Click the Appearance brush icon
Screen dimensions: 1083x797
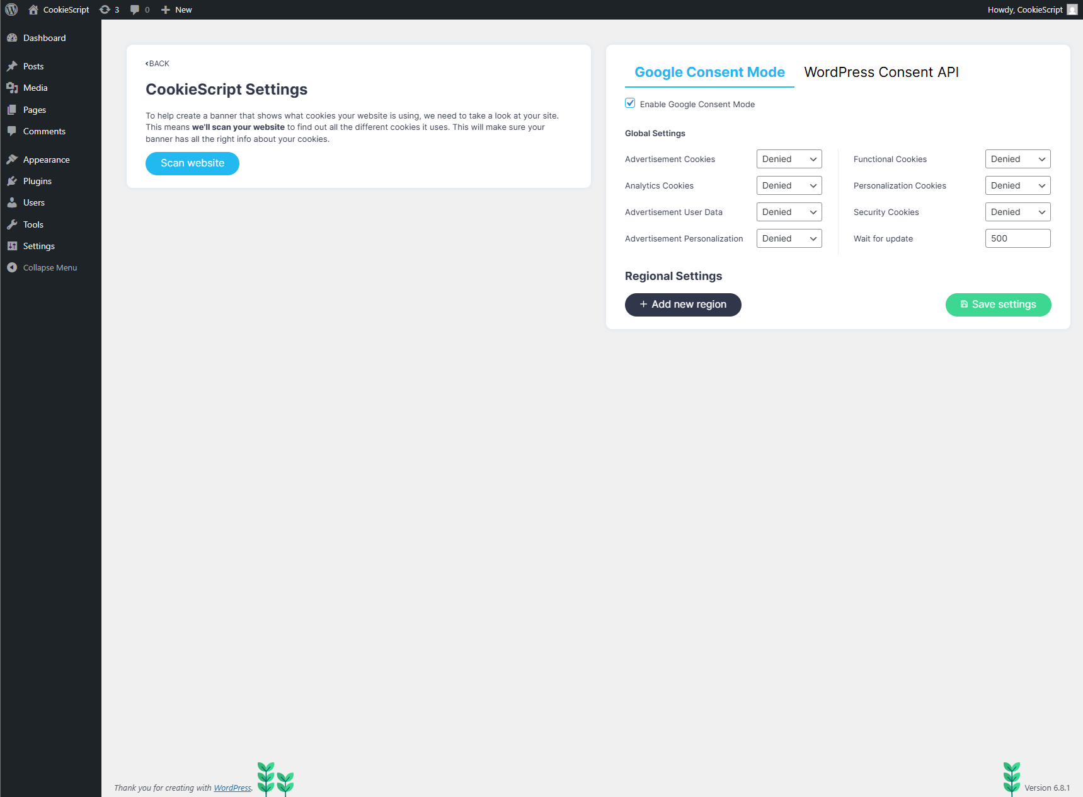pos(12,160)
